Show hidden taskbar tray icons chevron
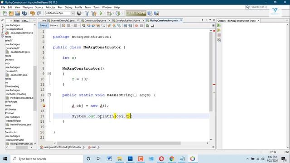Screen dimensions: 290x163 tap(247, 159)
